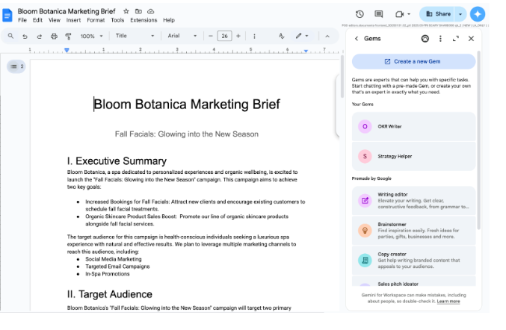Open the zoom level dropdown

click(92, 36)
